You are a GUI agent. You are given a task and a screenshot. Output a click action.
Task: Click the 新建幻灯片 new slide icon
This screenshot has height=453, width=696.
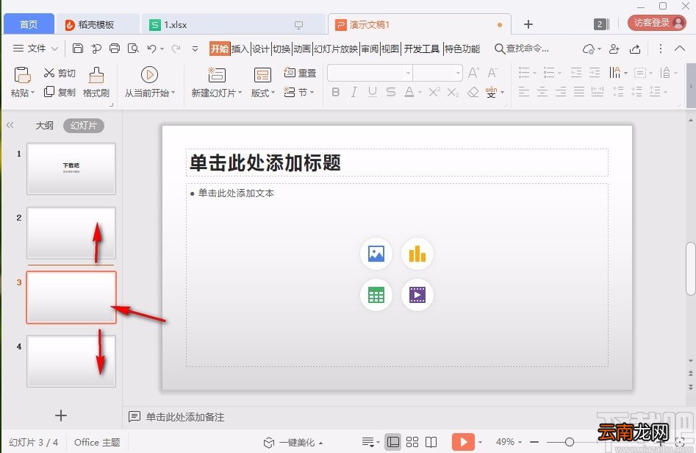click(217, 74)
